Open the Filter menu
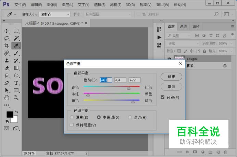 [116, 5]
